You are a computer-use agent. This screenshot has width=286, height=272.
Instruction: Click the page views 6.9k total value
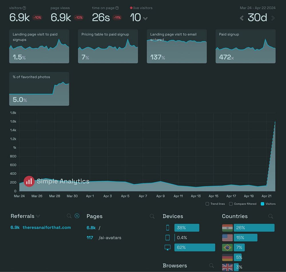click(61, 17)
